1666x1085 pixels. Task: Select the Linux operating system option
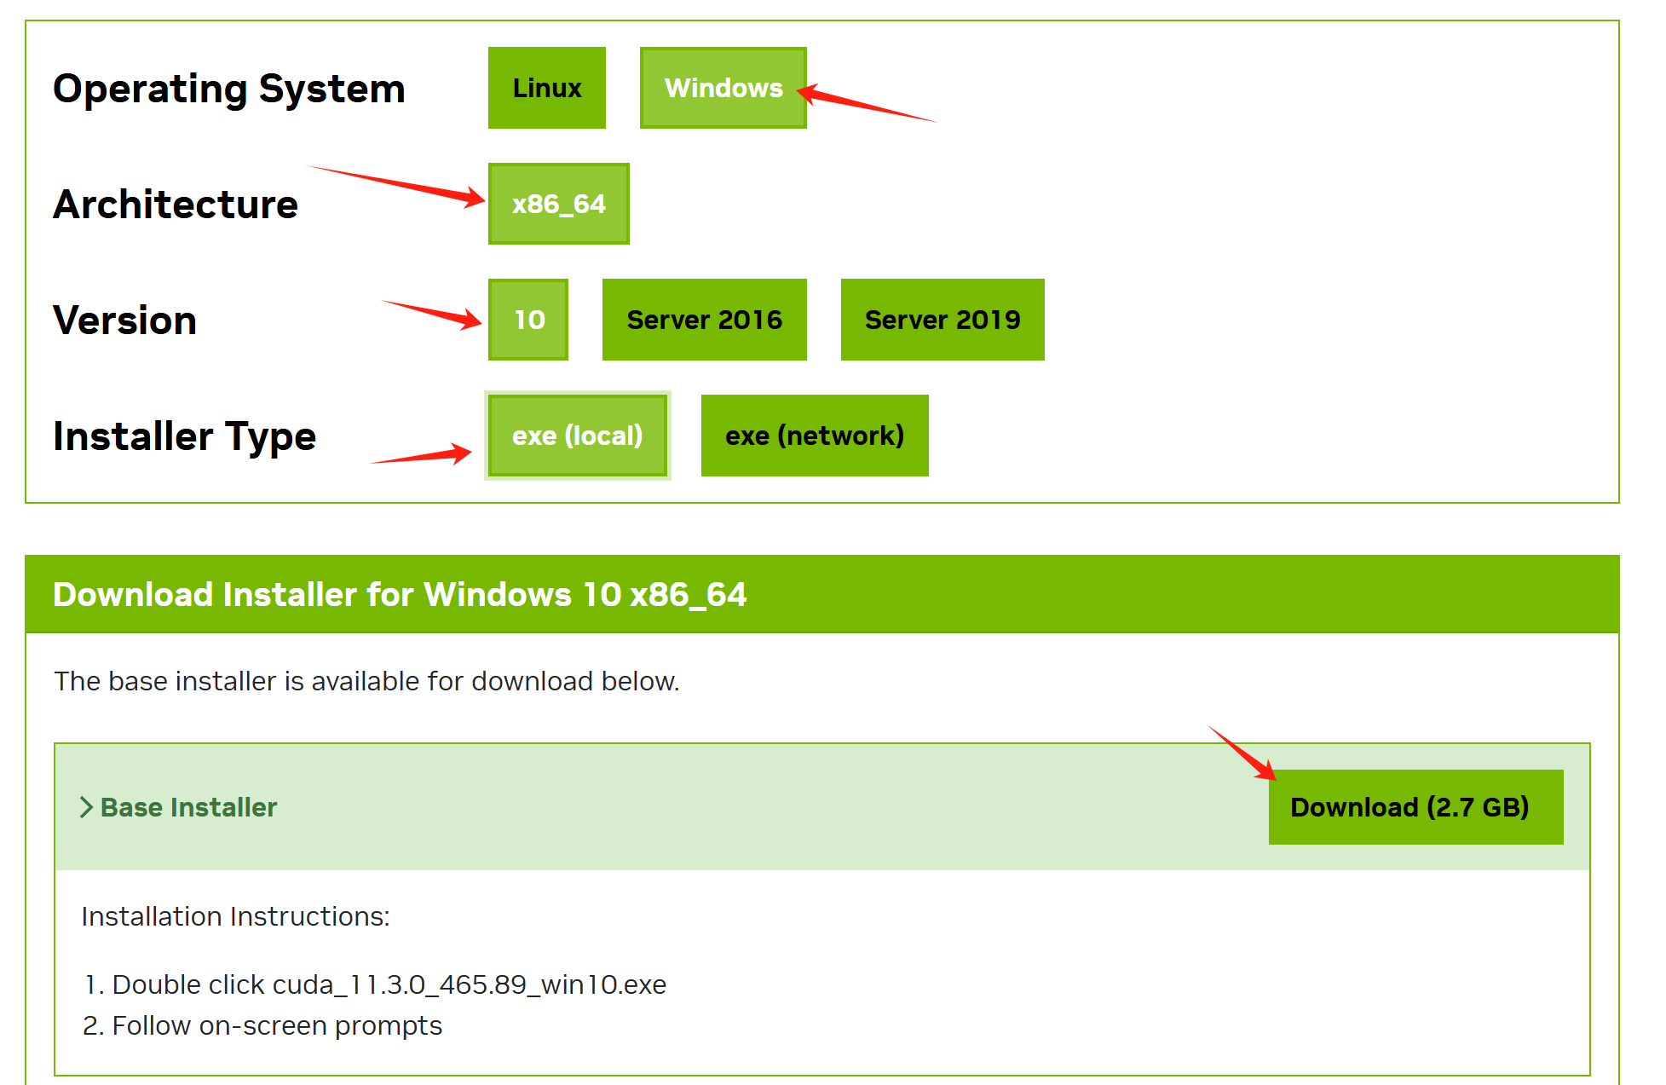pyautogui.click(x=546, y=88)
